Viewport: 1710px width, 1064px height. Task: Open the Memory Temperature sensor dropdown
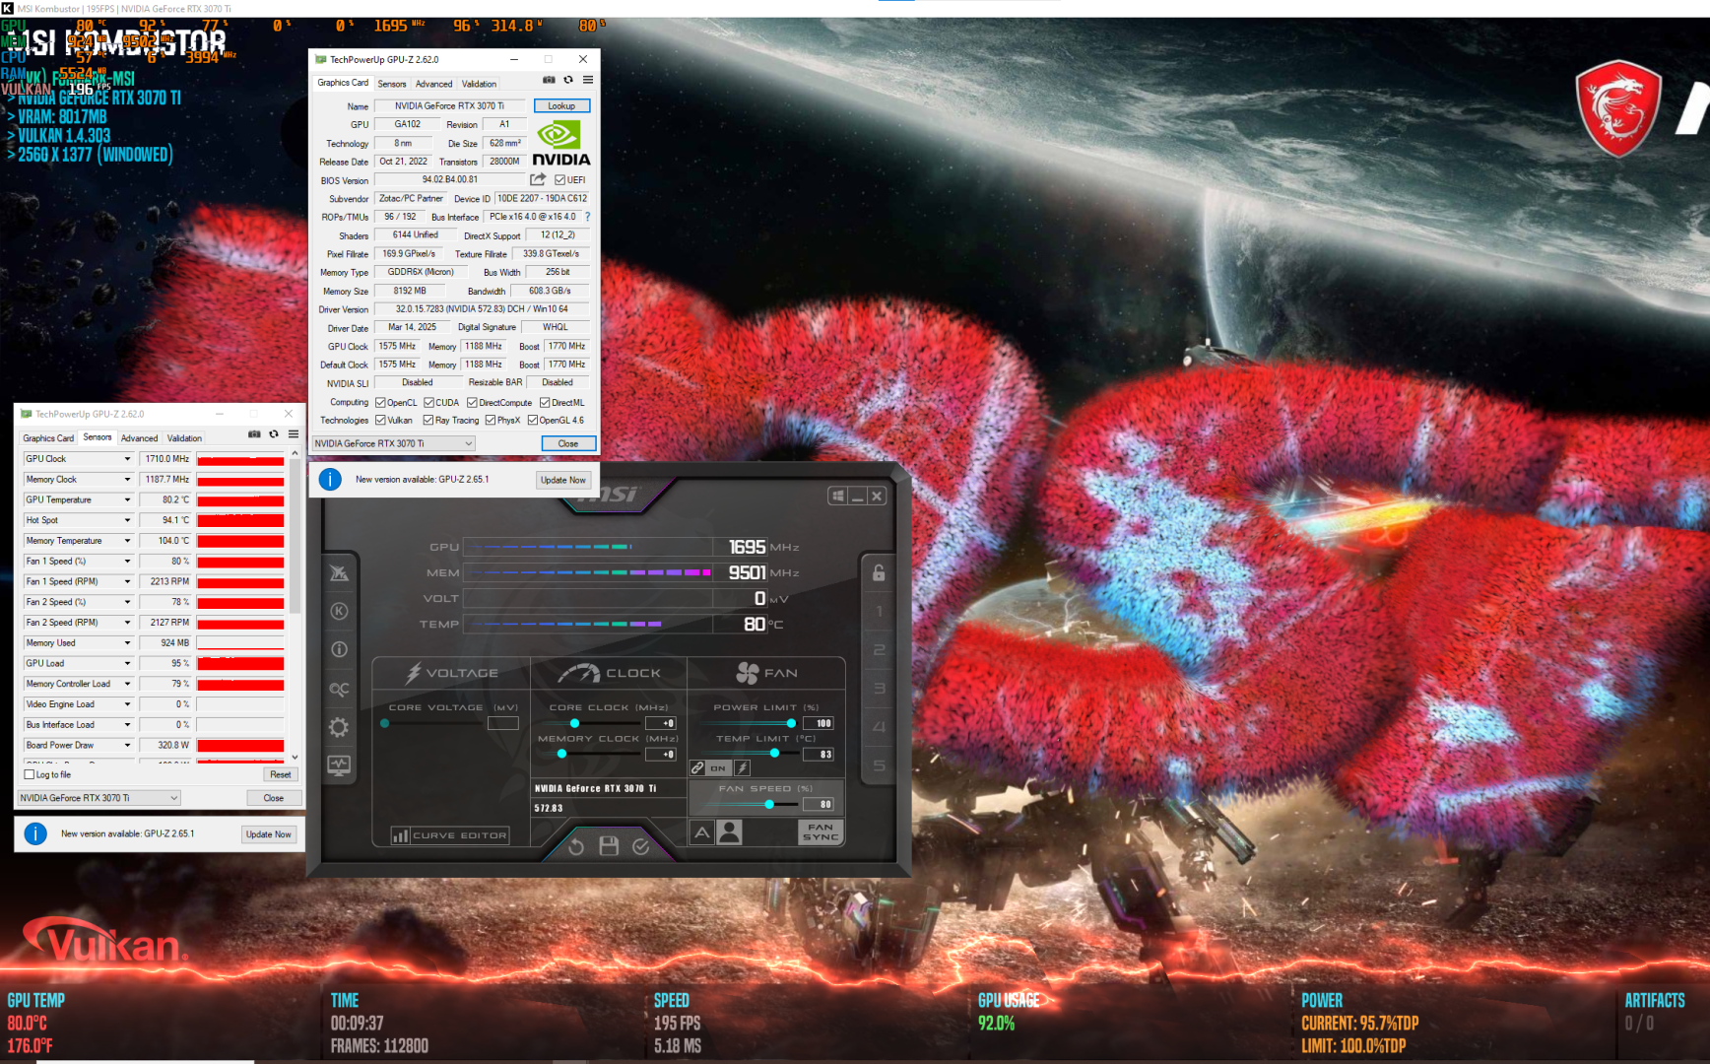click(x=127, y=541)
